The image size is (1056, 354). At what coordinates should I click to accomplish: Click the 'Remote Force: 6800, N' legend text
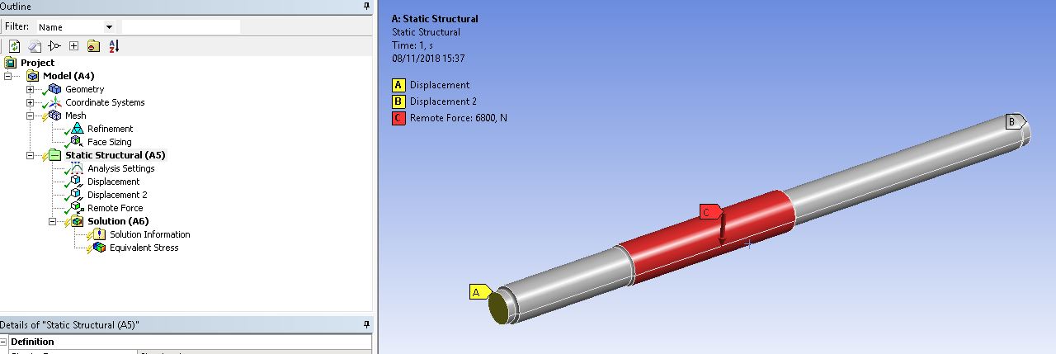coord(459,118)
